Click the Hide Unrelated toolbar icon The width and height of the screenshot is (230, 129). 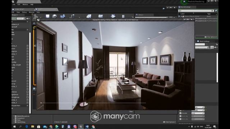(72, 16)
